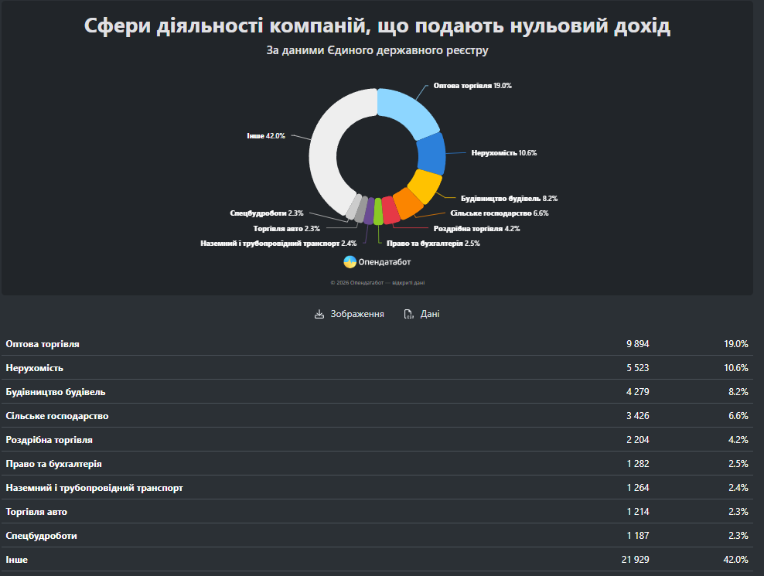Select table row name Будівництво будівель
The width and height of the screenshot is (764, 576).
pyautogui.click(x=56, y=392)
